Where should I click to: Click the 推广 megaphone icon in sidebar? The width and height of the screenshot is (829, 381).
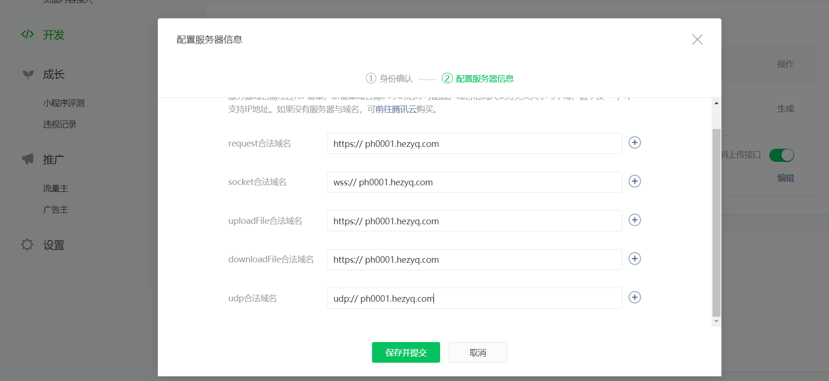[28, 159]
